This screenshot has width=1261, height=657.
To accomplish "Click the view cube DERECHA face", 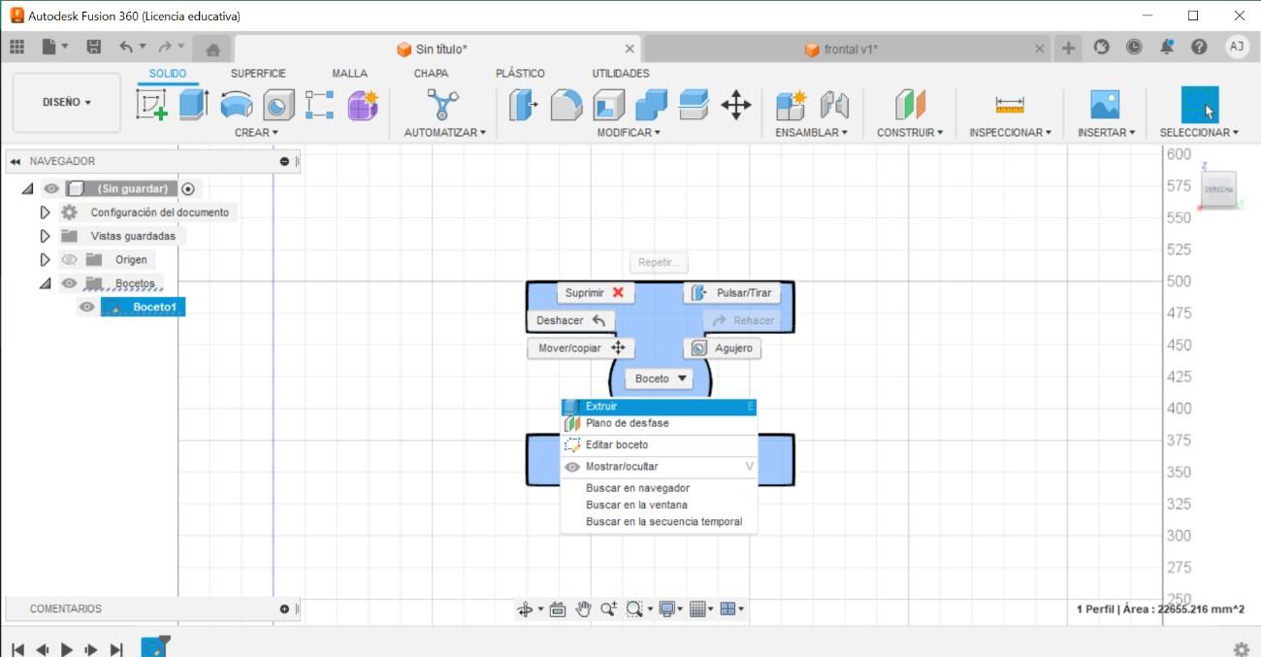I will (x=1217, y=190).
